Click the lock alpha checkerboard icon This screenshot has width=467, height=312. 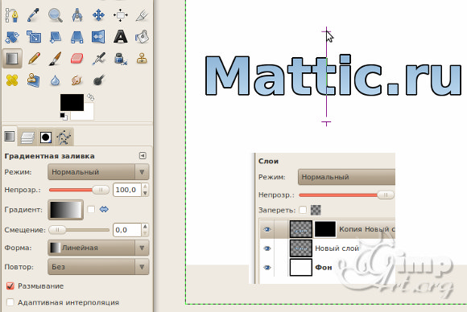[x=316, y=210]
